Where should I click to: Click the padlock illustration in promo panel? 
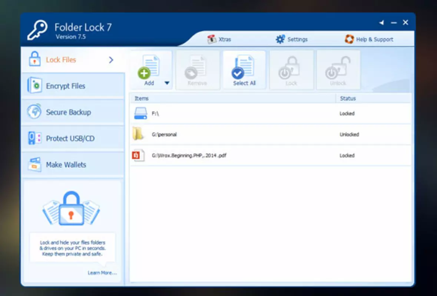(x=71, y=208)
